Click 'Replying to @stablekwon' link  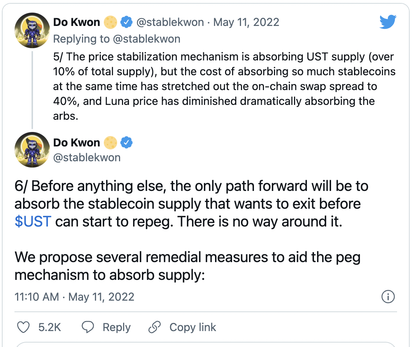117,39
